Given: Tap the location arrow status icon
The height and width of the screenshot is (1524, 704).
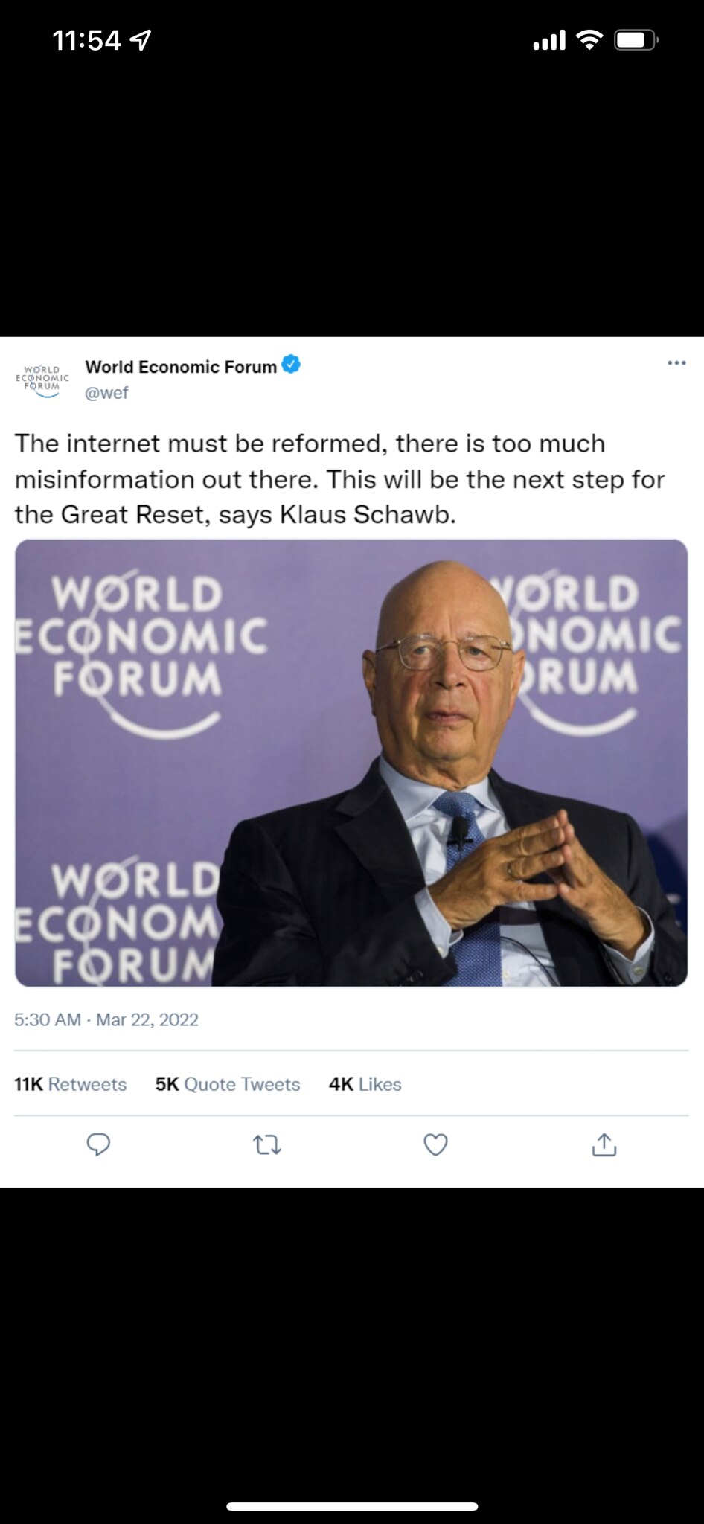Looking at the screenshot, I should tap(141, 40).
